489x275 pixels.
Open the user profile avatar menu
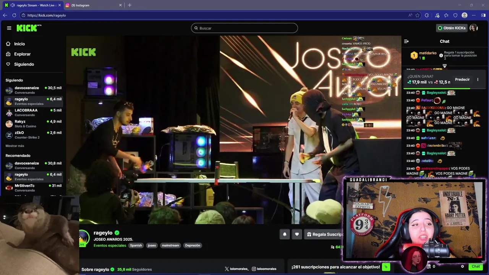point(474,28)
